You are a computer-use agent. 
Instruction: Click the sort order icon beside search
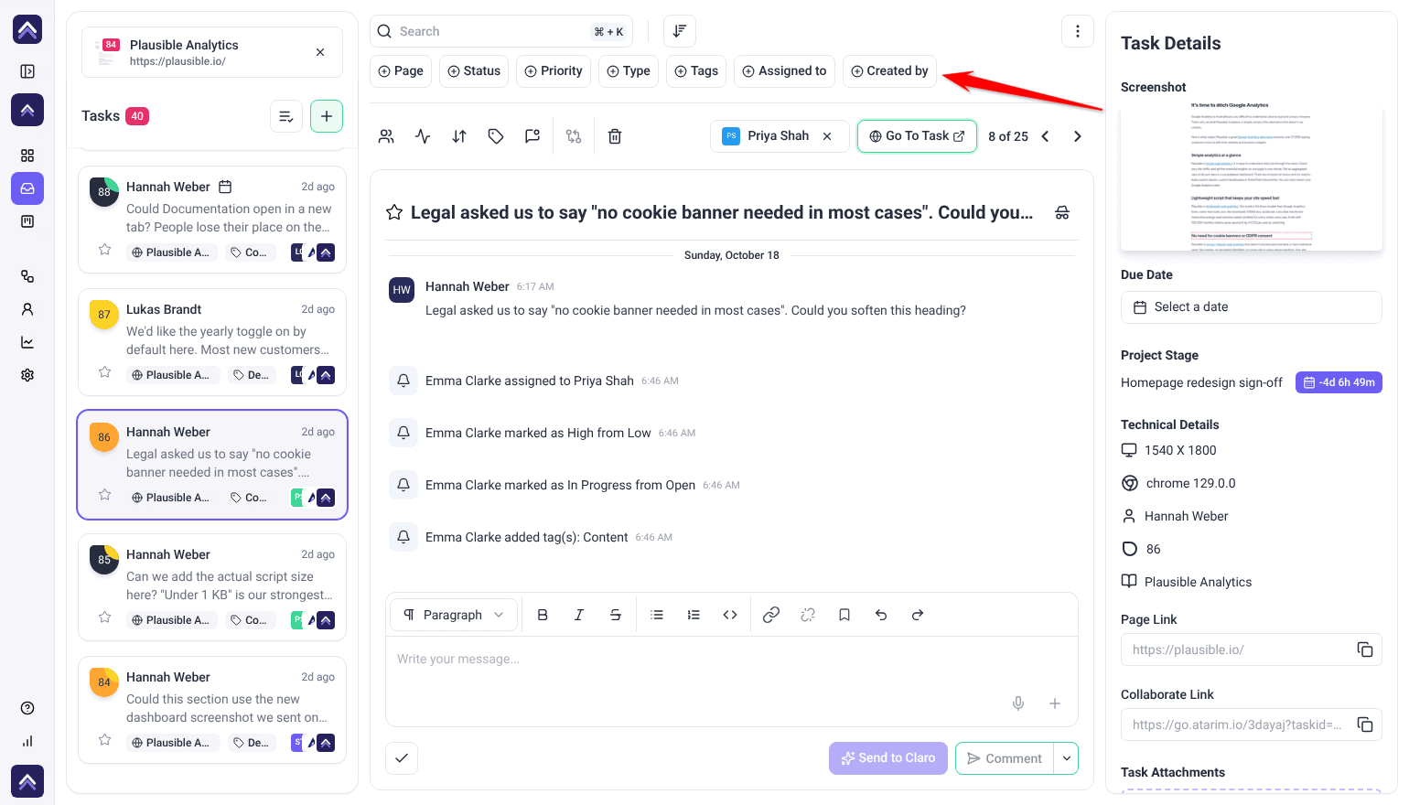click(x=680, y=31)
